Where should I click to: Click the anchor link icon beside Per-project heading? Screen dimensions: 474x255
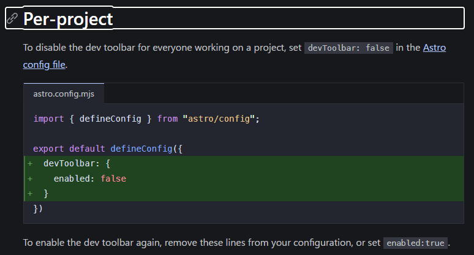12,18
